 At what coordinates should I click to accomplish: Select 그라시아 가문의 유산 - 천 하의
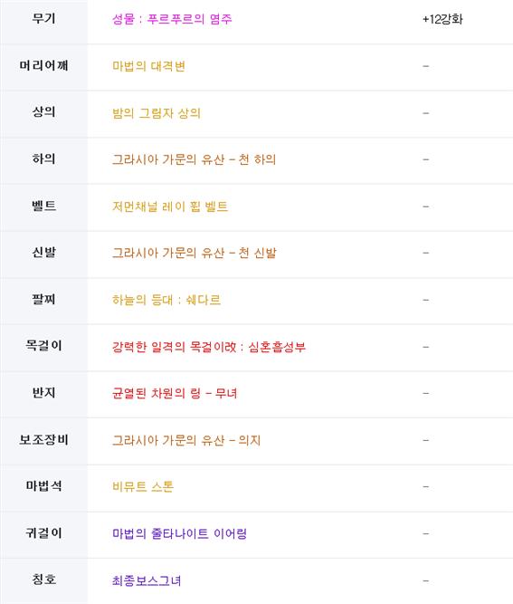[x=194, y=159]
